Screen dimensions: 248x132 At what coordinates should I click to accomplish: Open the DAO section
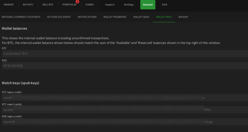point(164,5)
